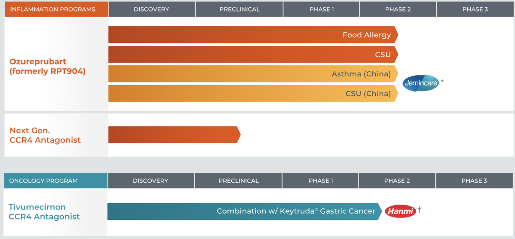Click Phase 1 column in Inflammation Programs row

(321, 10)
